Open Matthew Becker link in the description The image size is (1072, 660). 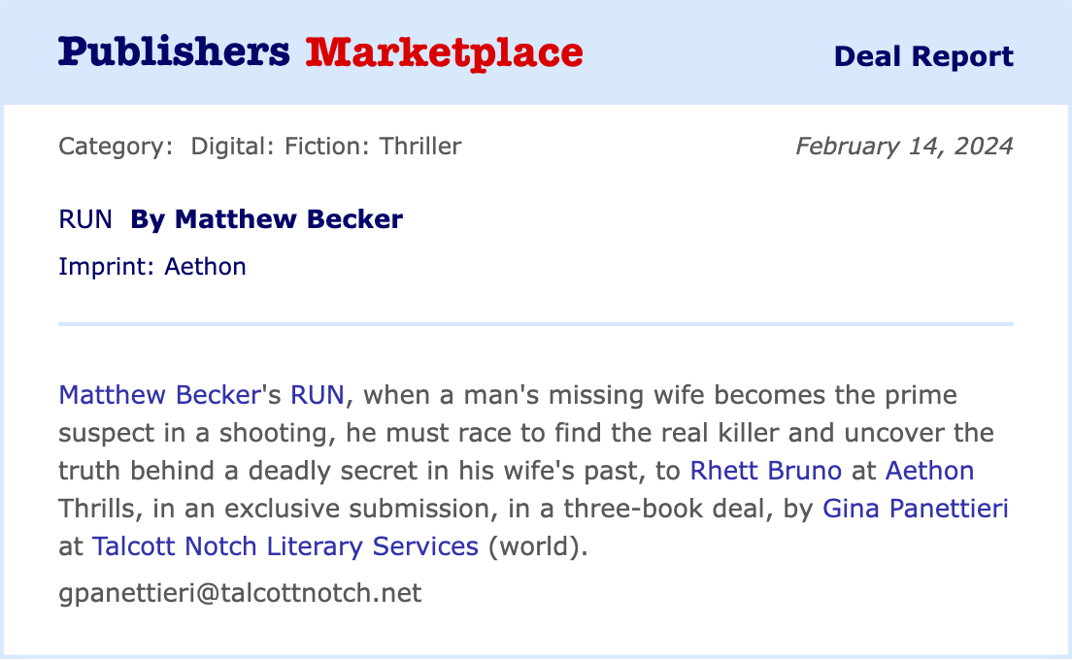(x=159, y=395)
